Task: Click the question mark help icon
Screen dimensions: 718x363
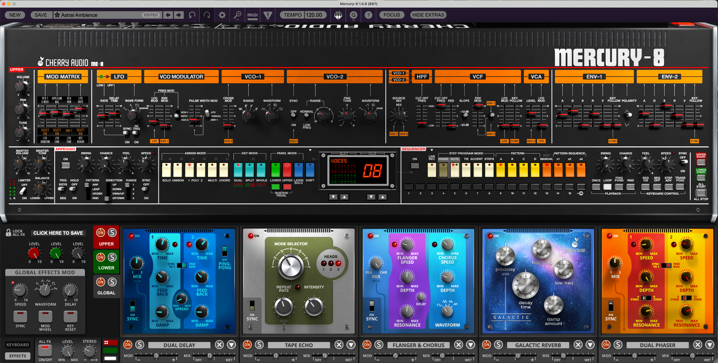Action: [368, 15]
